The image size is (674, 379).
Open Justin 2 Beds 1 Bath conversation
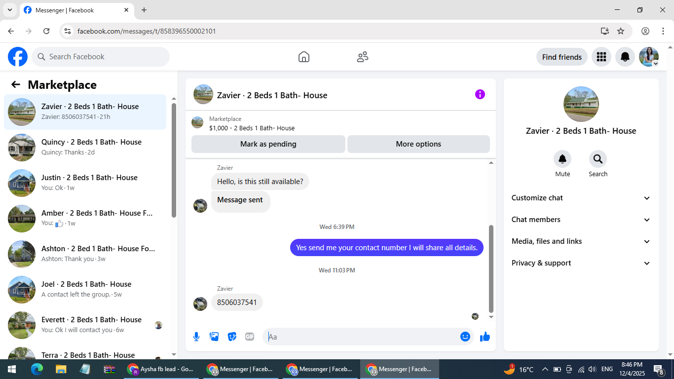85,183
